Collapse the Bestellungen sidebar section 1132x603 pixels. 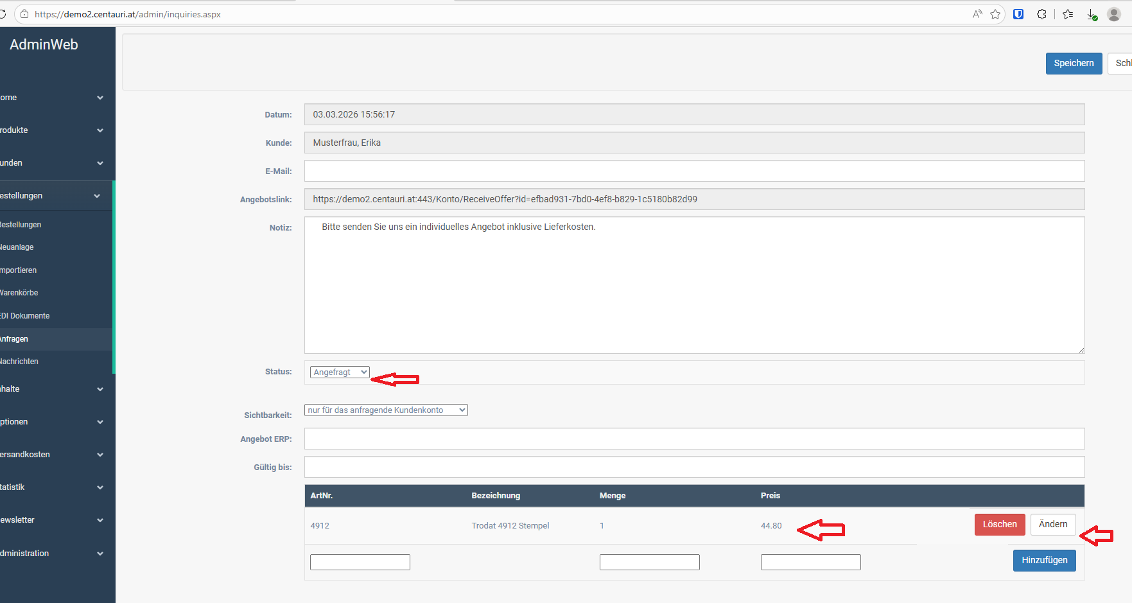[x=57, y=196]
